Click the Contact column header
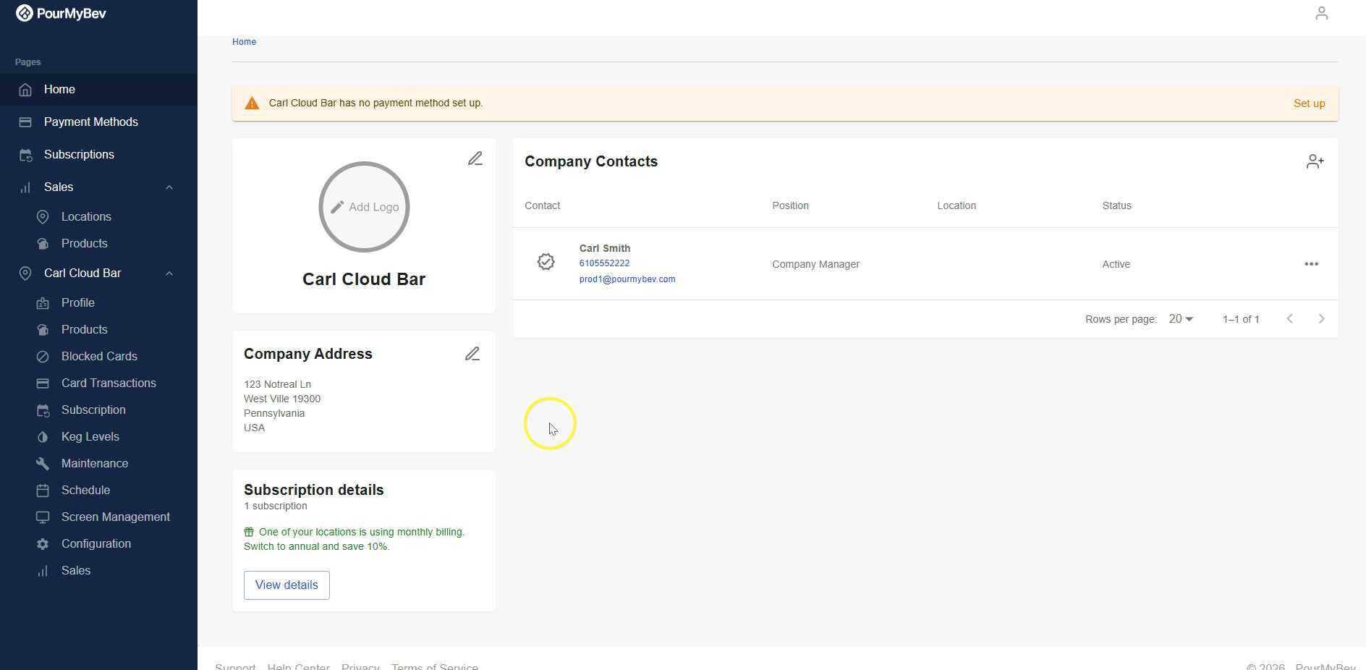Image resolution: width=1366 pixels, height=670 pixels. 542,206
